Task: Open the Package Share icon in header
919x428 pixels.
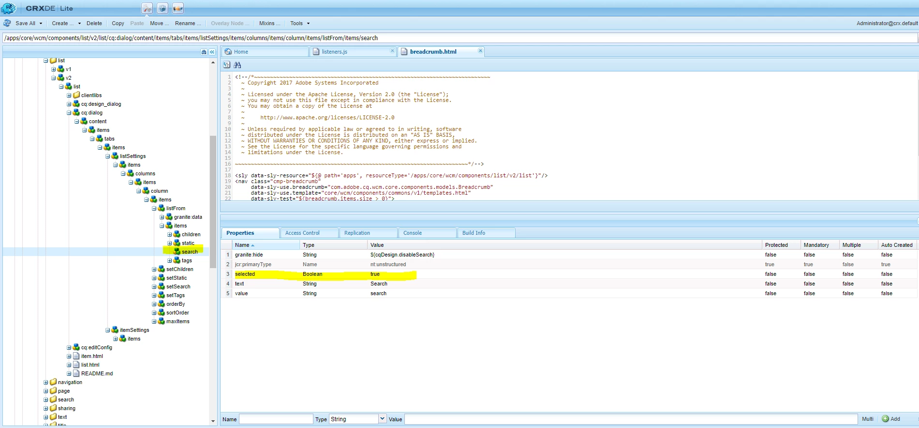Action: click(x=178, y=8)
